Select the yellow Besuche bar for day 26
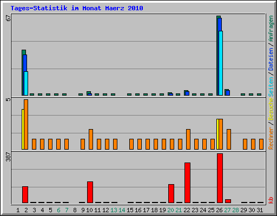277x216 pixels. click(x=217, y=134)
